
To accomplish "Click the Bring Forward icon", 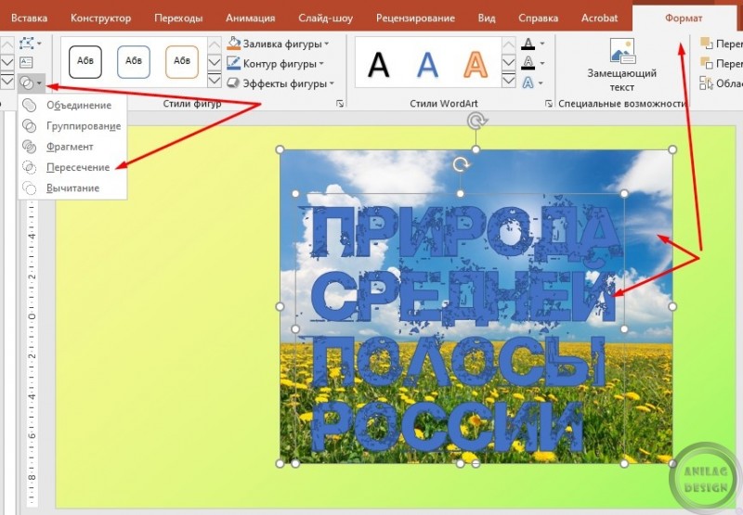I will point(707,44).
